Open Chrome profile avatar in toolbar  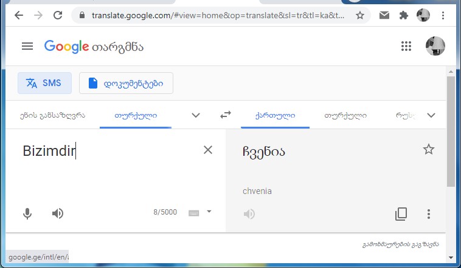(x=423, y=15)
